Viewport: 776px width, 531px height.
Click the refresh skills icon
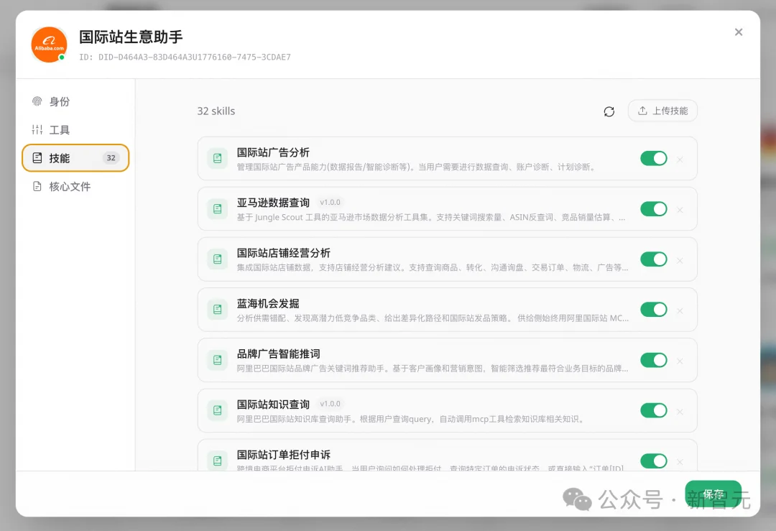609,111
